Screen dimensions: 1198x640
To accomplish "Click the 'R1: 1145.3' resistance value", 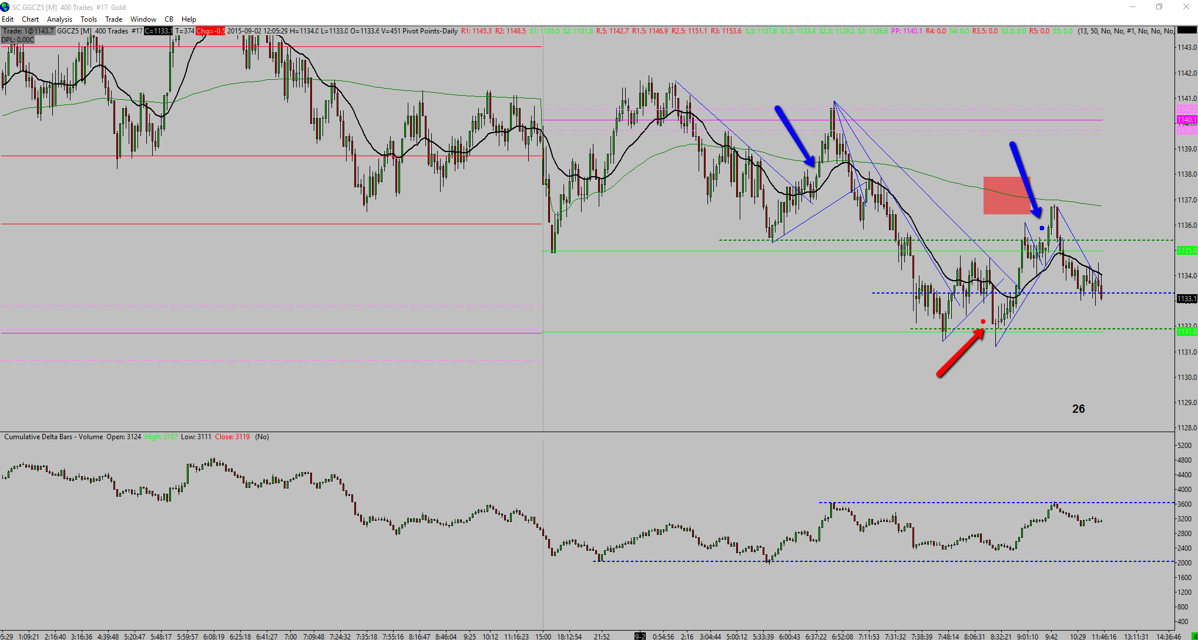I will (476, 31).
